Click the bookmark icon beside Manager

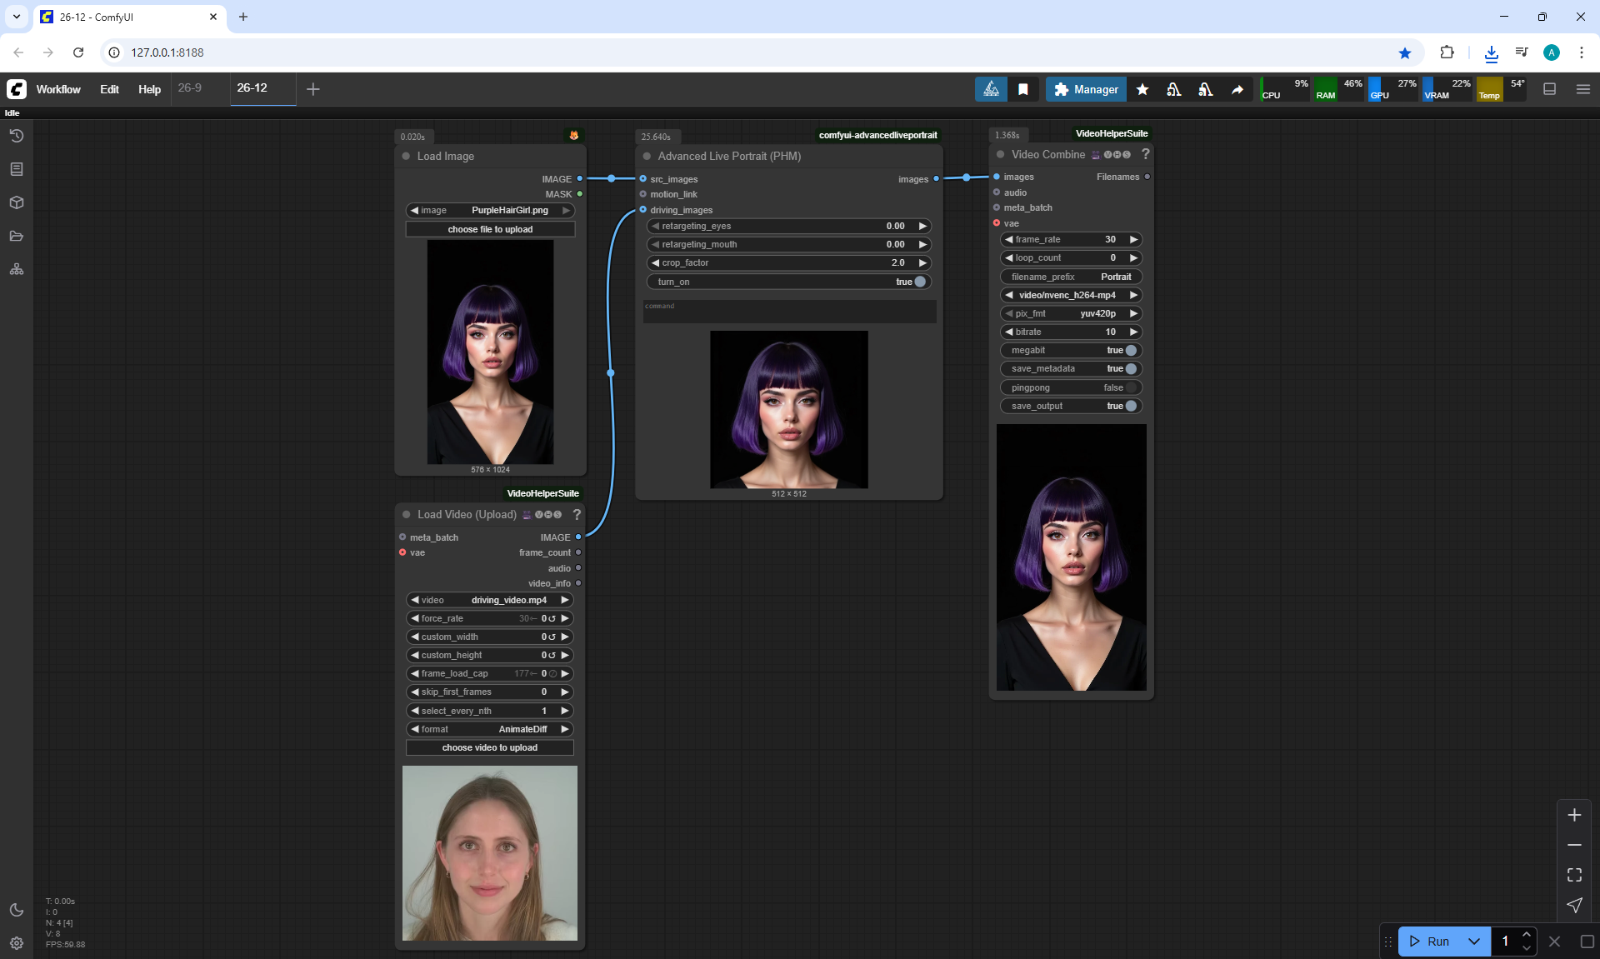(1023, 89)
